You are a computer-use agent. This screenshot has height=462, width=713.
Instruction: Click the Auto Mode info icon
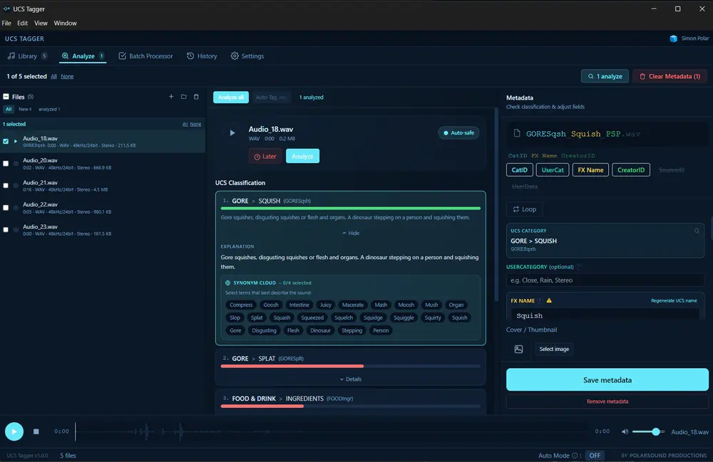pos(575,455)
